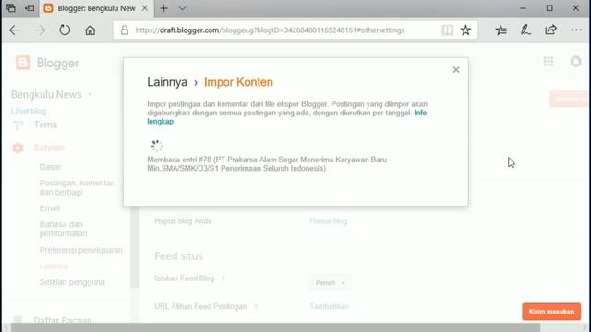Screen dimensions: 591x332
Task: Click the Set these tabs aside icon
Action: point(30,8)
